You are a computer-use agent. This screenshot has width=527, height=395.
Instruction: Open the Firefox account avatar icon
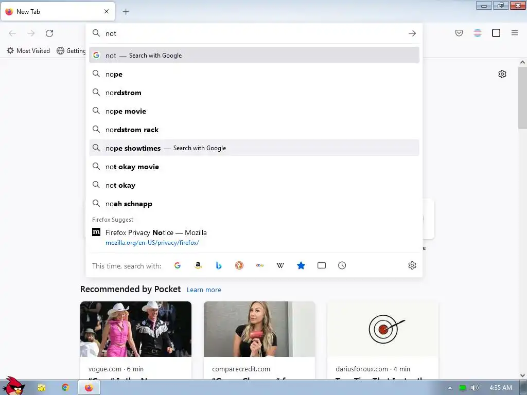coord(478,33)
